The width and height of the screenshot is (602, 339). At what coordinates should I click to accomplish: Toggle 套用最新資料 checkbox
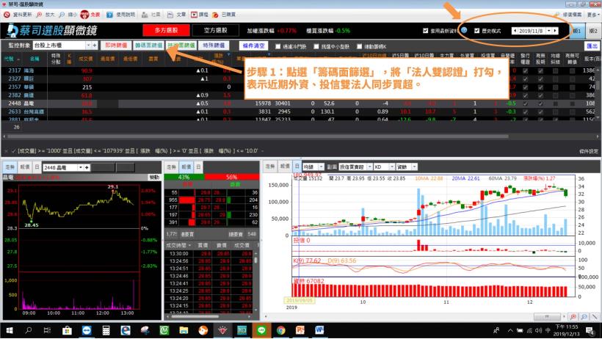(x=425, y=31)
